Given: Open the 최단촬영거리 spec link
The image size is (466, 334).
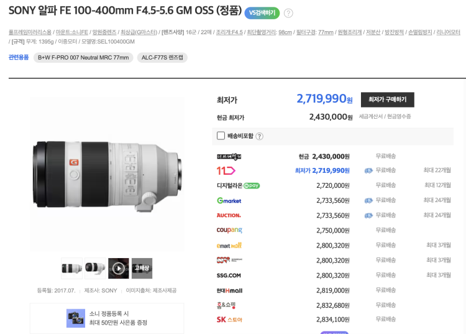Looking at the screenshot, I should coord(261,32).
